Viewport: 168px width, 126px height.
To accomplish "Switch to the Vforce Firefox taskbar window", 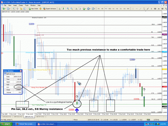I will (x=25, y=124).
